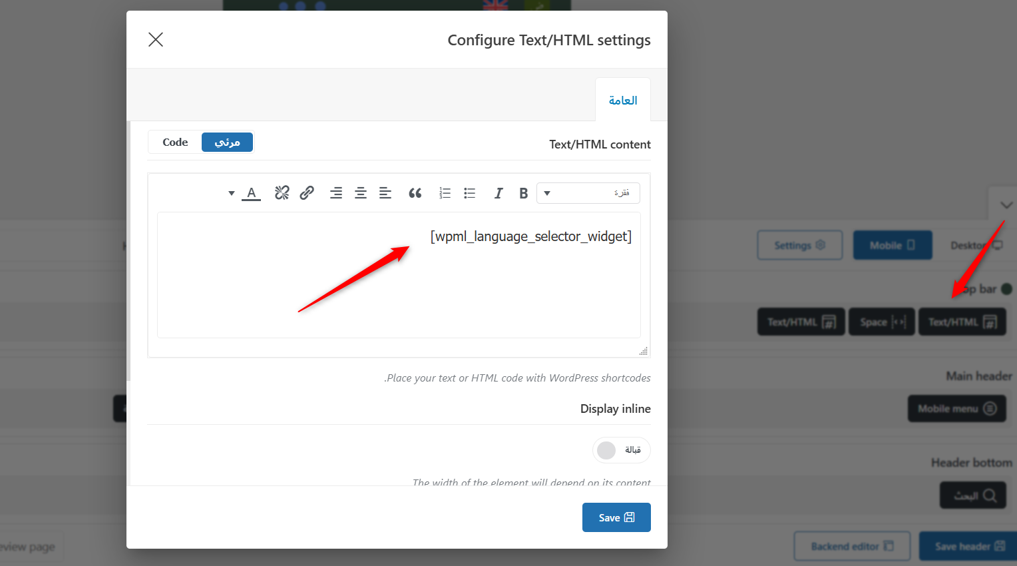The height and width of the screenshot is (566, 1017).
Task: Insert a link with the chain icon
Action: coord(307,193)
